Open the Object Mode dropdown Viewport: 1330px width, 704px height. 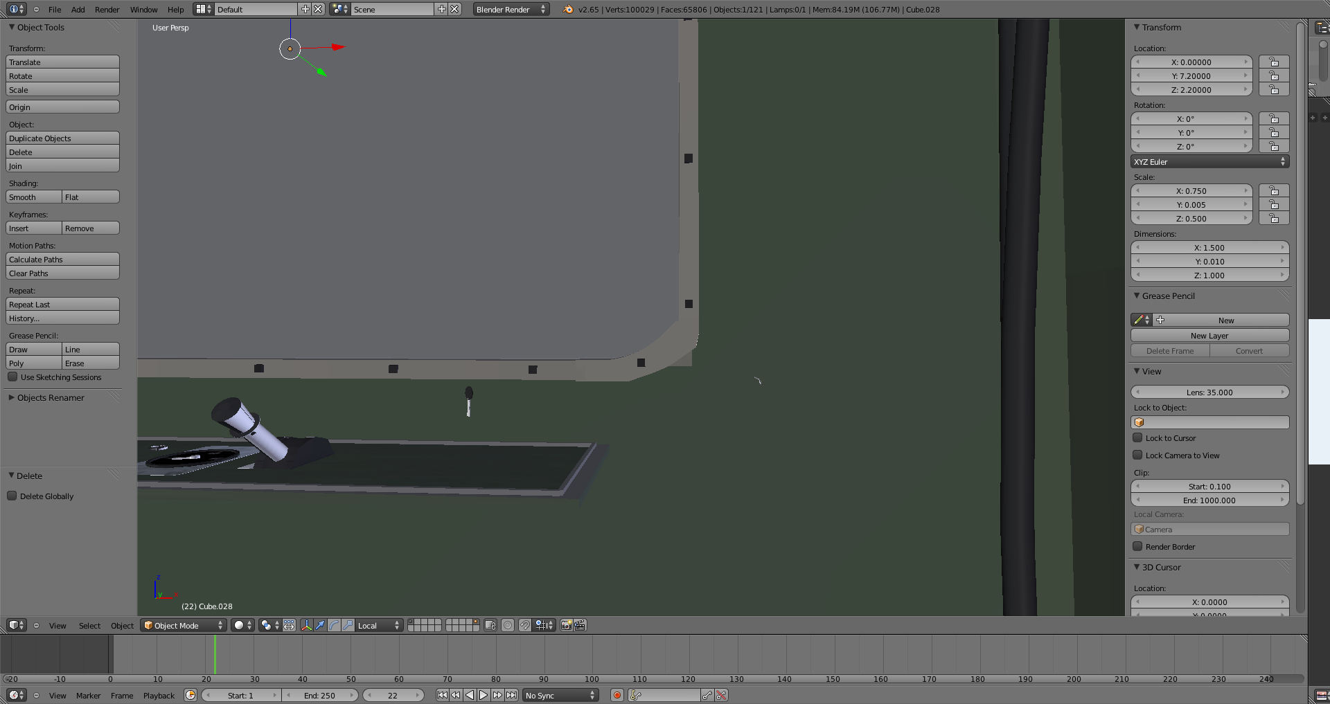click(x=184, y=625)
